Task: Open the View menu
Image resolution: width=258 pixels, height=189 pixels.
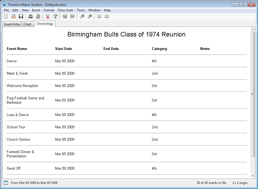Action: pyautogui.click(x=25, y=10)
